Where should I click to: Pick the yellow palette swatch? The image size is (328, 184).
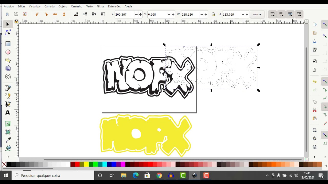coord(87,164)
